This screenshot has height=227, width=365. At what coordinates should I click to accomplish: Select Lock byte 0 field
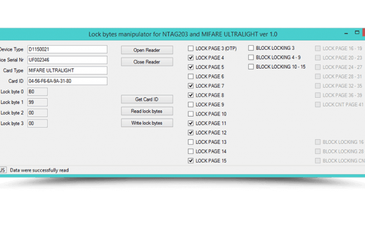pos(38,92)
